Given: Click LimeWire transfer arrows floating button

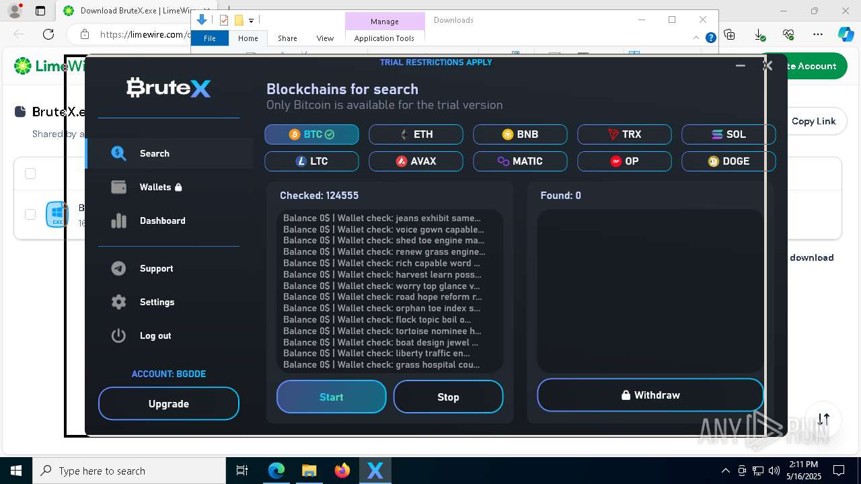Looking at the screenshot, I should coord(824,419).
